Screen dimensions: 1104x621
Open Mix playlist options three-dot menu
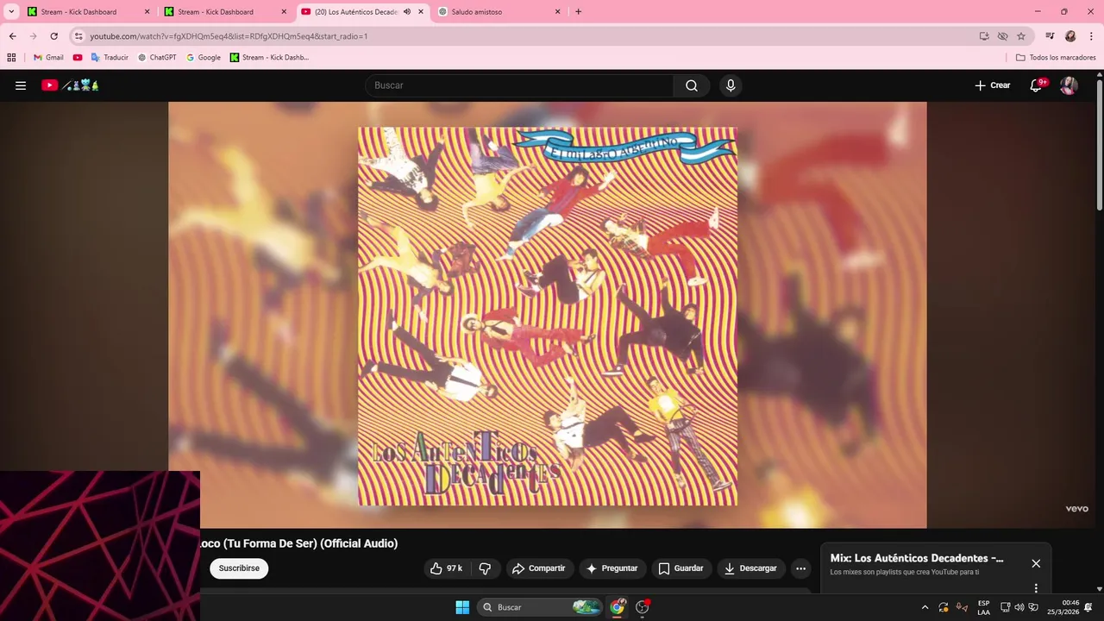click(1036, 588)
